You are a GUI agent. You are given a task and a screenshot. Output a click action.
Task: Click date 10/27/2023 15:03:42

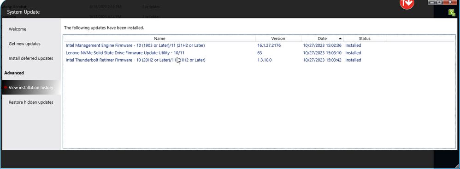pos(322,60)
